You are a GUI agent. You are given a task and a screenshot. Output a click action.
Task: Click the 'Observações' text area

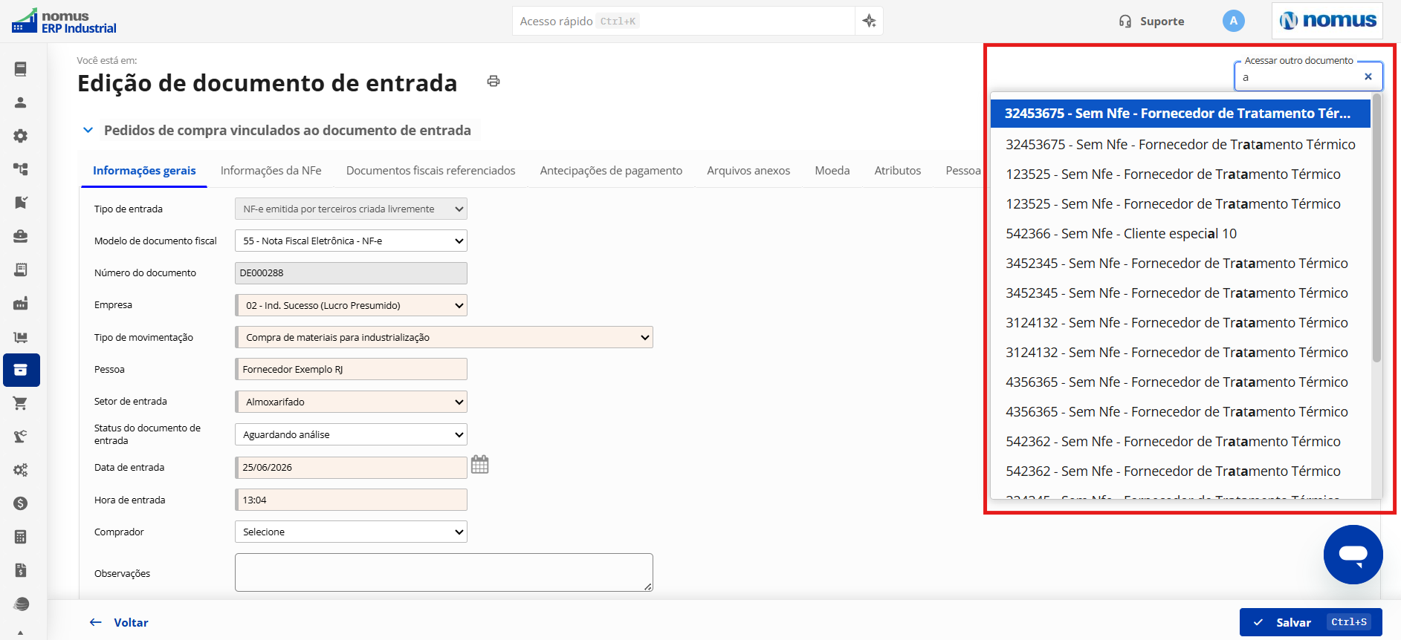pos(444,572)
